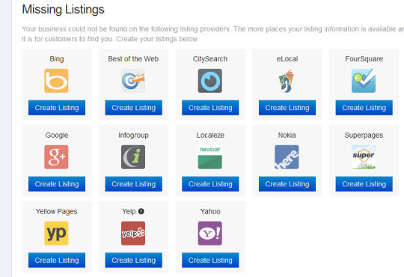
Task: Create a listing on Yahoo
Action: (x=210, y=260)
